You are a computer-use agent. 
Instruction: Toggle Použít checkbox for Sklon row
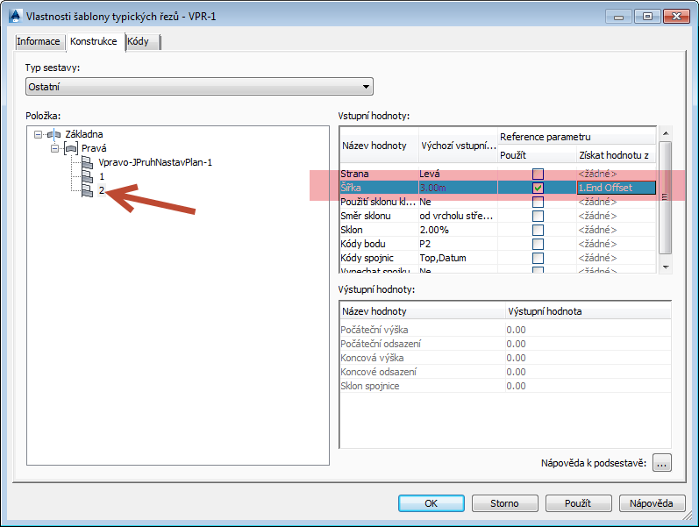[538, 230]
